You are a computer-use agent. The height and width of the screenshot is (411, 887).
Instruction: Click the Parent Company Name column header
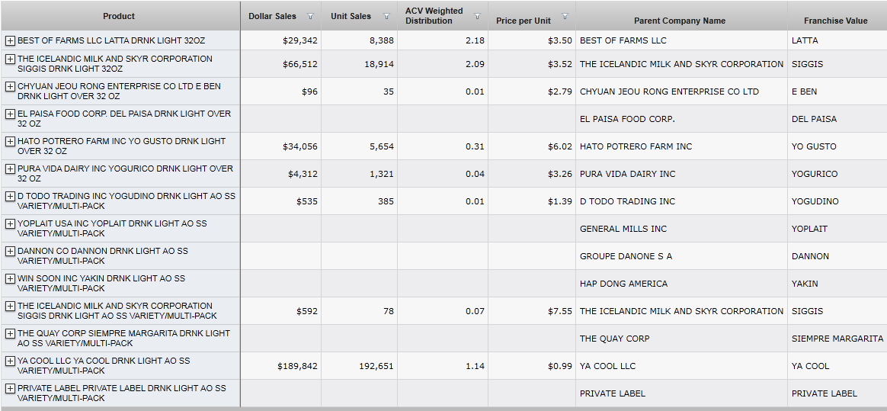(x=680, y=21)
